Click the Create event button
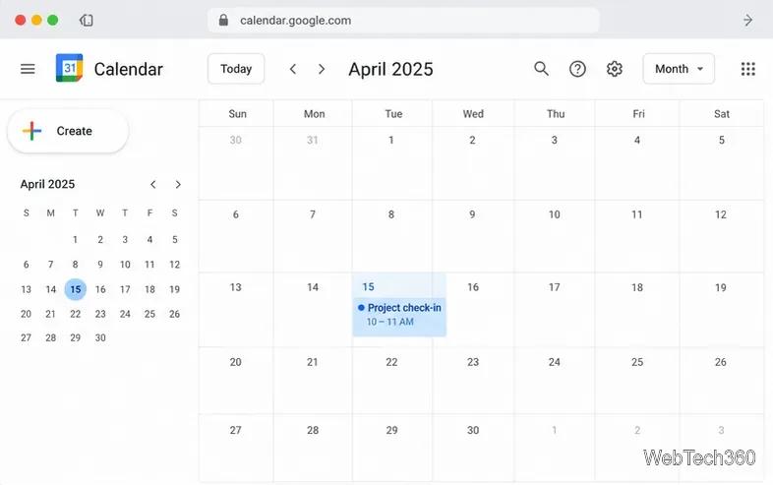 click(x=68, y=131)
